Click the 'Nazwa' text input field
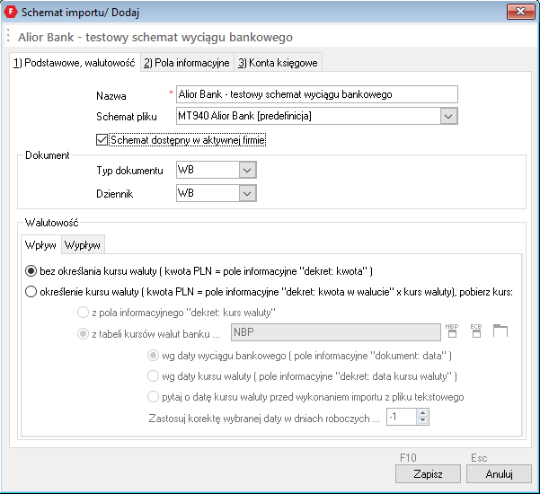 [x=317, y=94]
